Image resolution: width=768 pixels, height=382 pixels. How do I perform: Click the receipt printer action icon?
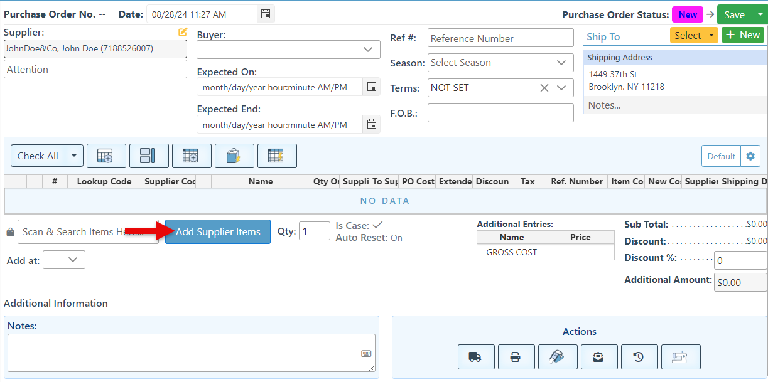pyautogui.click(x=557, y=357)
